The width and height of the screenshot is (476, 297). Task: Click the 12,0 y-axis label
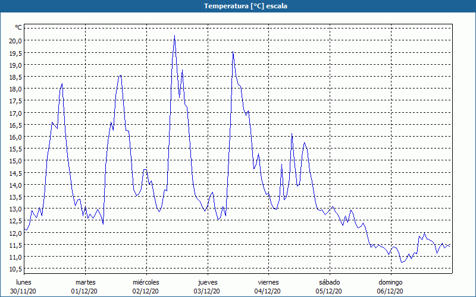click(15, 233)
